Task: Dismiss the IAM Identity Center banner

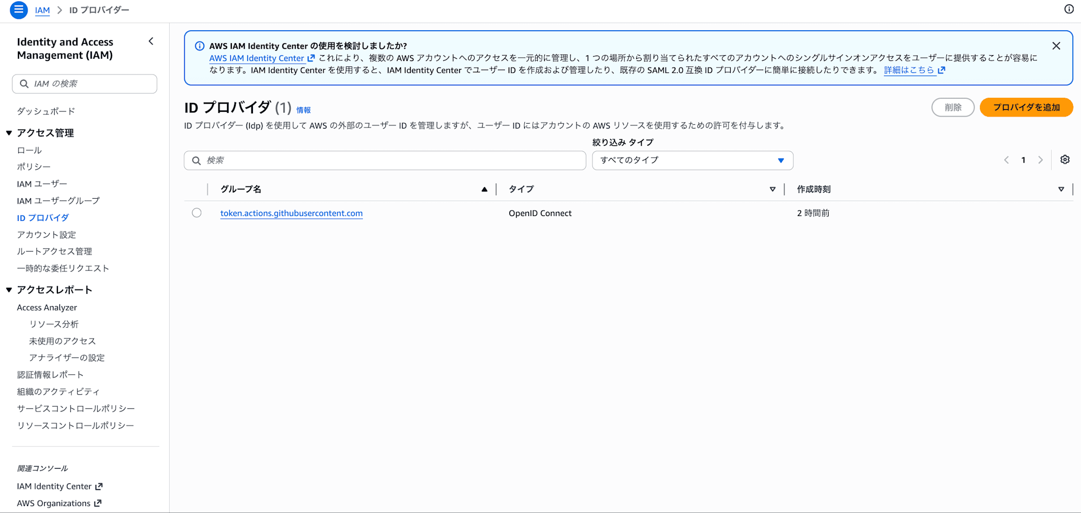Action: [x=1056, y=46]
